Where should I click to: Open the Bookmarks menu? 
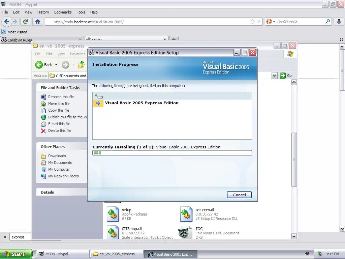63,12
